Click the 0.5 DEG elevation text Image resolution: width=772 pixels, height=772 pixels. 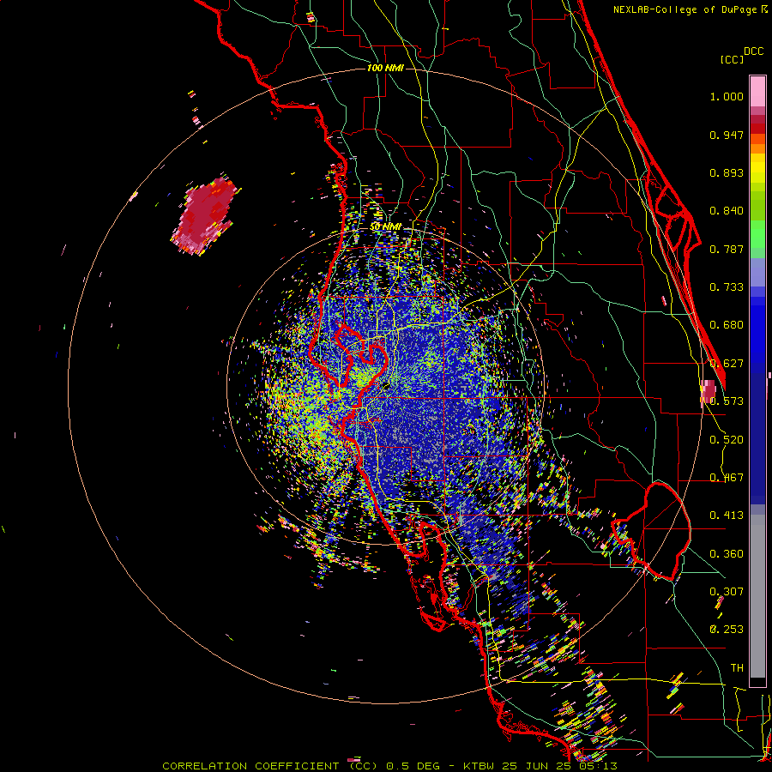point(413,766)
